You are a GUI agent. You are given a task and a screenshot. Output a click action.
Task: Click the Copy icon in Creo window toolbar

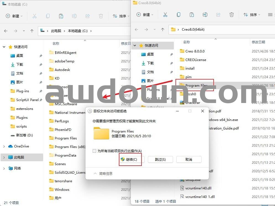coord(179,15)
